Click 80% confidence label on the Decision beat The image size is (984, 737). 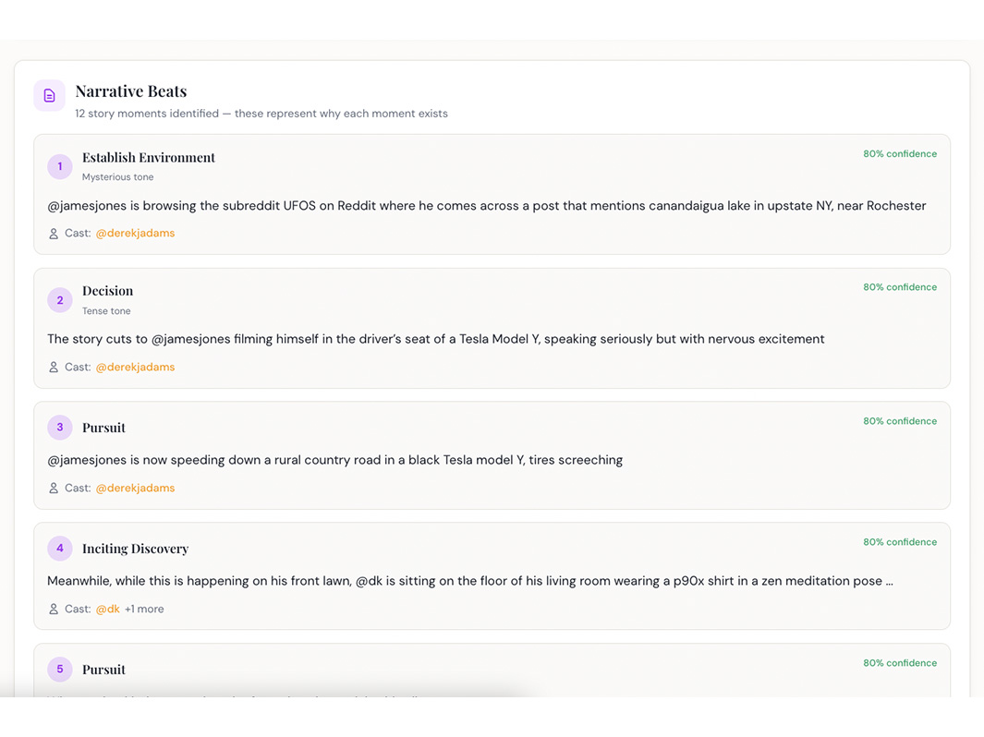point(899,287)
